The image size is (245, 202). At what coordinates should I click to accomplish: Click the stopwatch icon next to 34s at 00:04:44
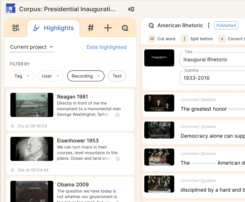[13, 170]
